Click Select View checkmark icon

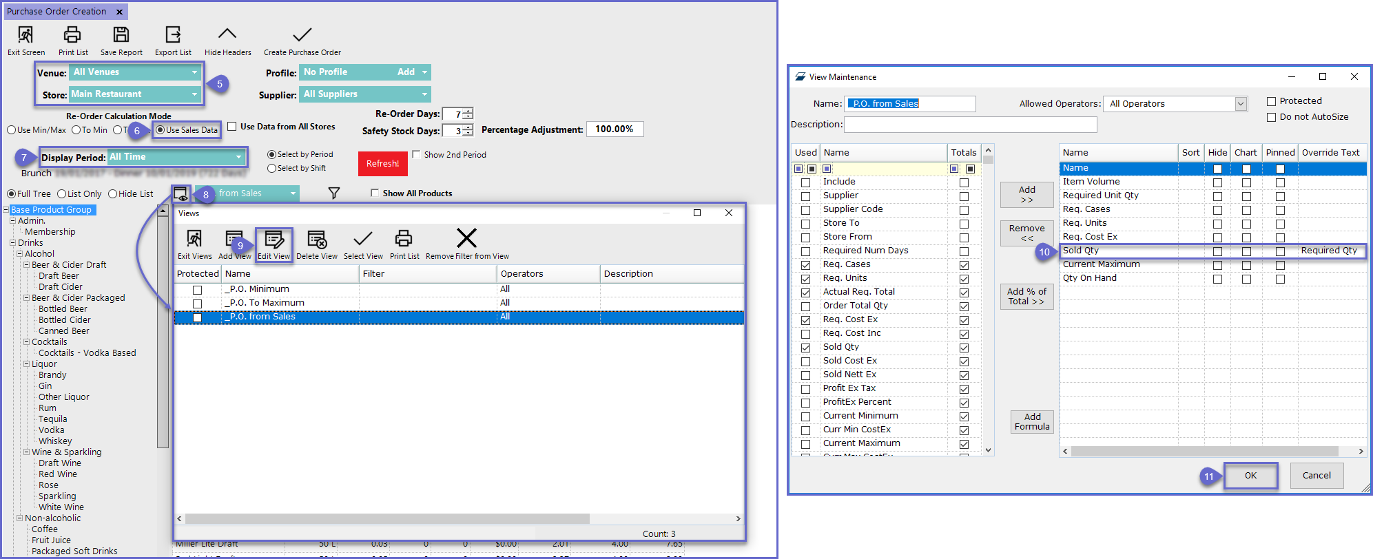click(362, 239)
